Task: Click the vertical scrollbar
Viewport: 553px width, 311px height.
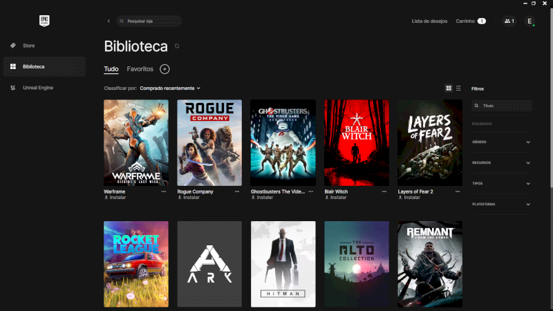Action: coord(551,99)
